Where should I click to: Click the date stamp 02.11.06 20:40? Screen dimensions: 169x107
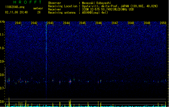tap(16, 12)
